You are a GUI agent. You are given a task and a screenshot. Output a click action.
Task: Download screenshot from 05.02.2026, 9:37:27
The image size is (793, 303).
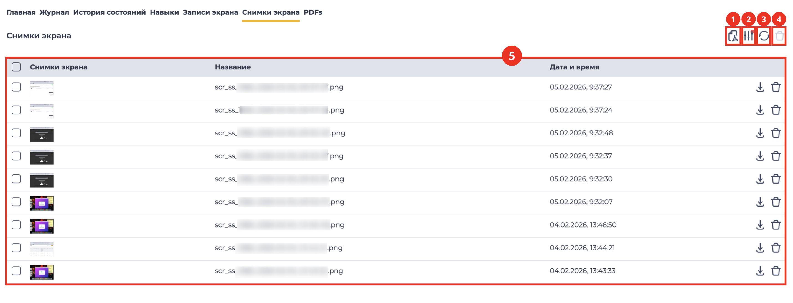760,87
